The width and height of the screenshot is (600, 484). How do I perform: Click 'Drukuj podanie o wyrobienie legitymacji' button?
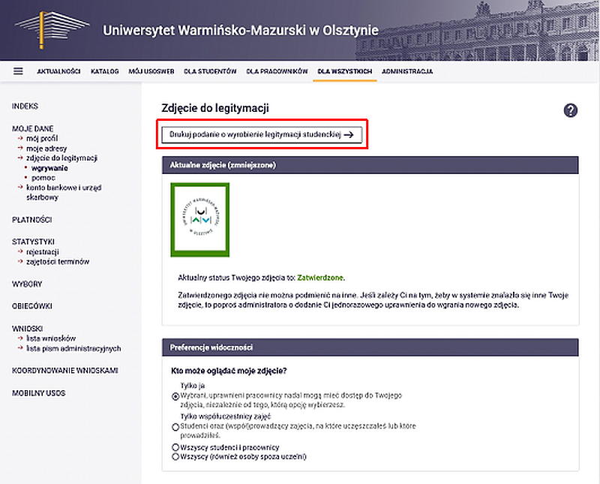tap(262, 134)
